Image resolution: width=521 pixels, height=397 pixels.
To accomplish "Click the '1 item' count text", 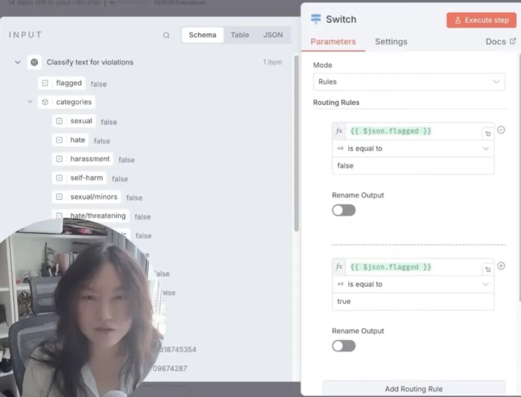I will [273, 62].
